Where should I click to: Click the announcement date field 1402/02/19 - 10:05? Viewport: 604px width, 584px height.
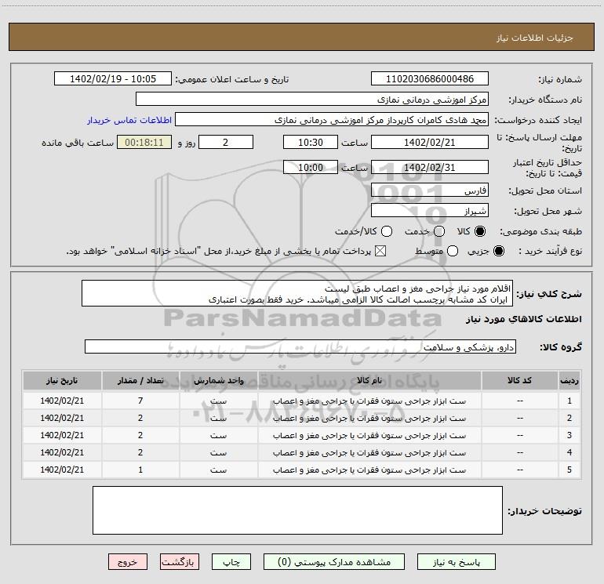coord(113,78)
